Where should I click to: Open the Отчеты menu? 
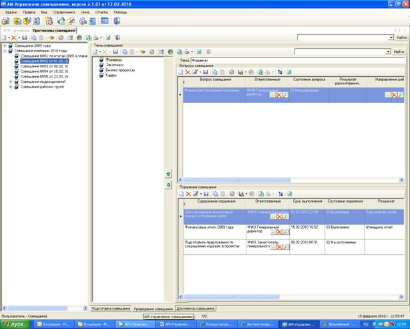point(102,12)
